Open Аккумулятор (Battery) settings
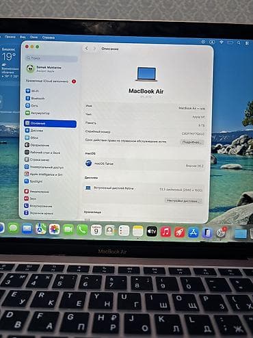 37,113
